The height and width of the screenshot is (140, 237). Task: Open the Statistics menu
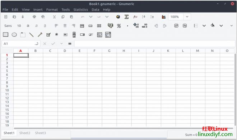80,10
